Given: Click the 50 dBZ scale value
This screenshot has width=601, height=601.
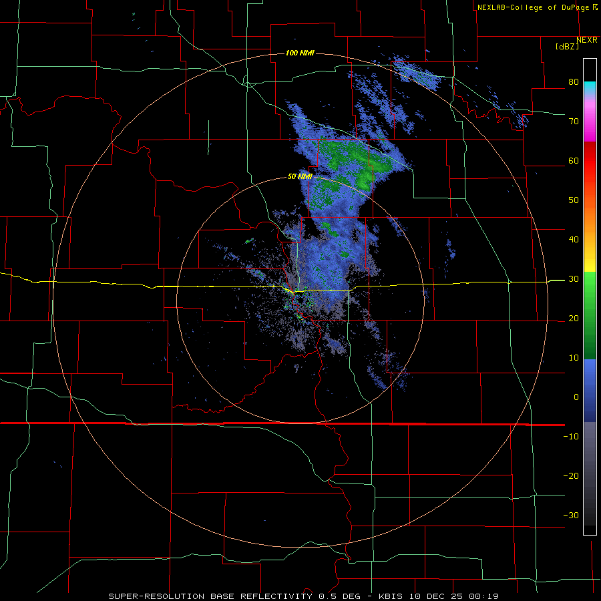Looking at the screenshot, I should coord(574,200).
